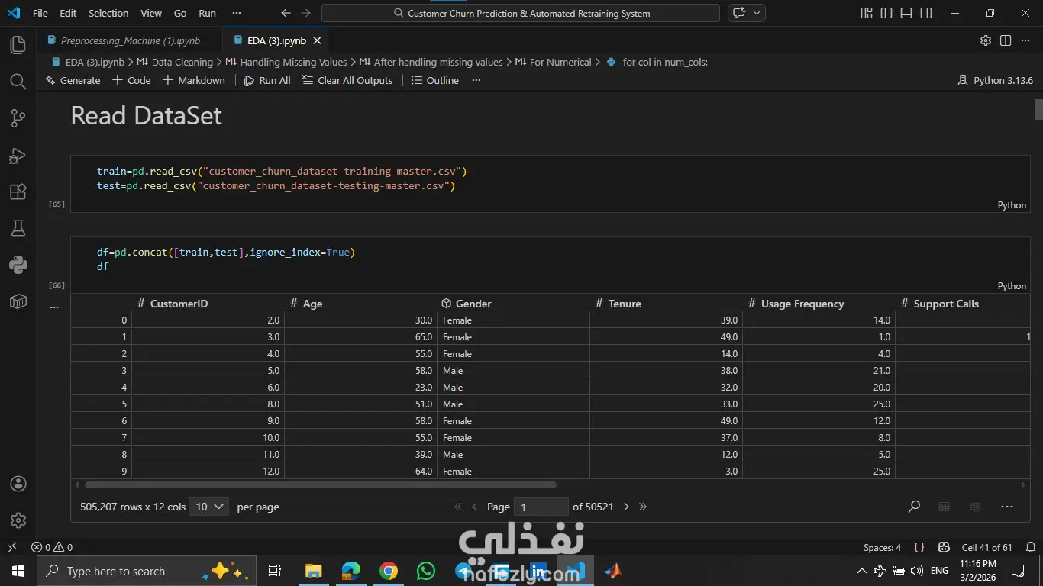Click the notebook settings gear above the editor
This screenshot has height=586, width=1043.
pos(986,40)
